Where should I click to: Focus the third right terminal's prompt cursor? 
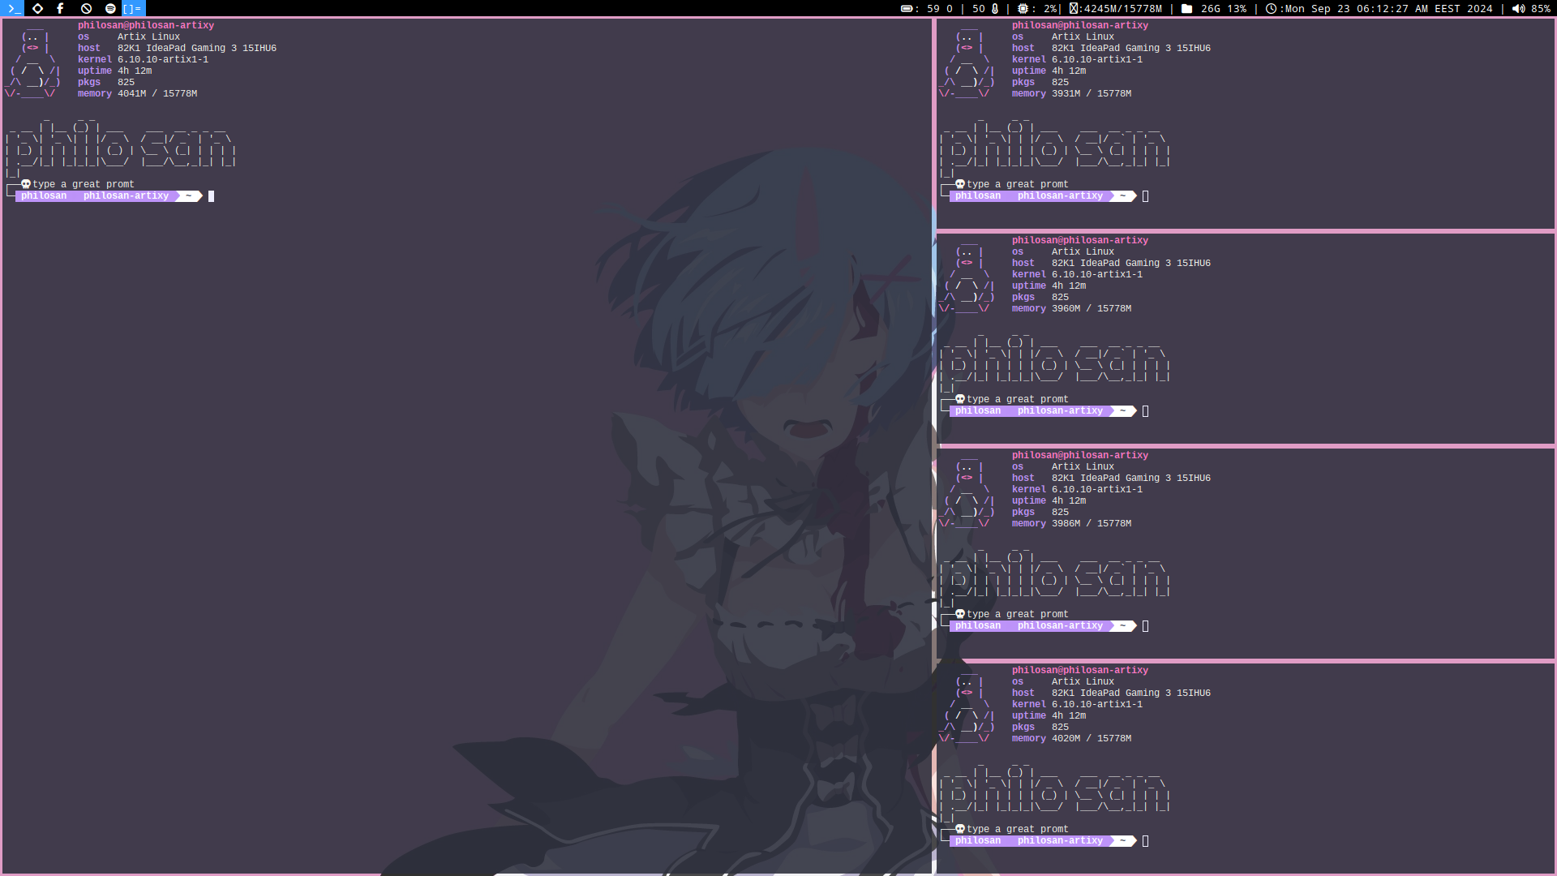pos(1145,626)
